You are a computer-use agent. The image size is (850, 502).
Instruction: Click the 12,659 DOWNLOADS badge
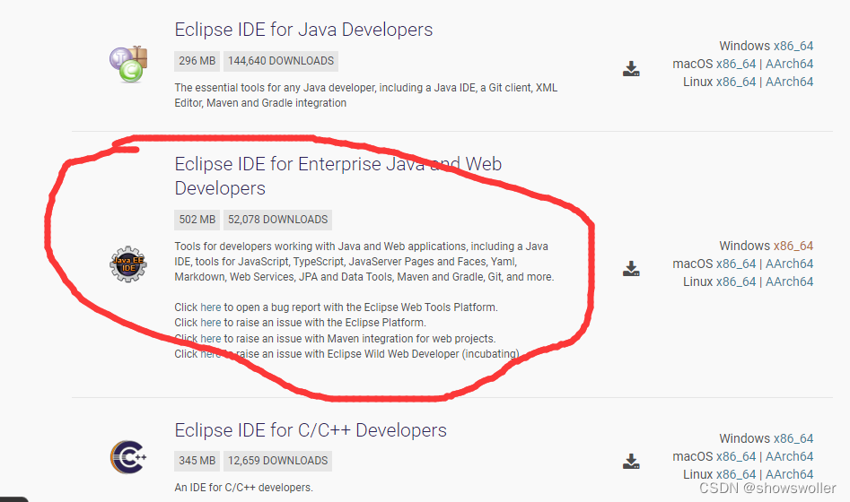point(277,461)
